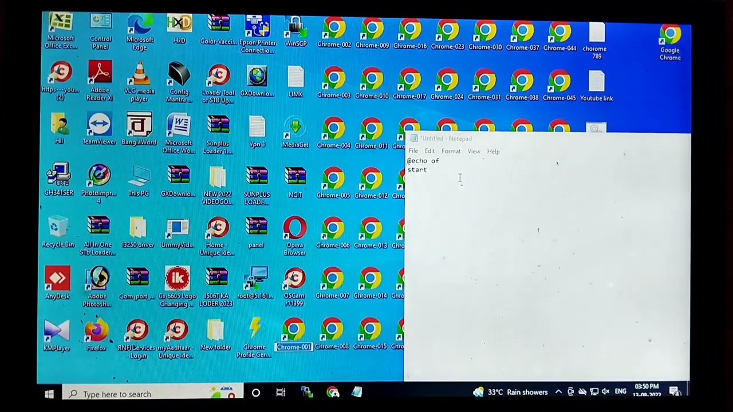This screenshot has height=412, width=733.
Task: Open Notepad from the taskbar
Action: tap(357, 392)
